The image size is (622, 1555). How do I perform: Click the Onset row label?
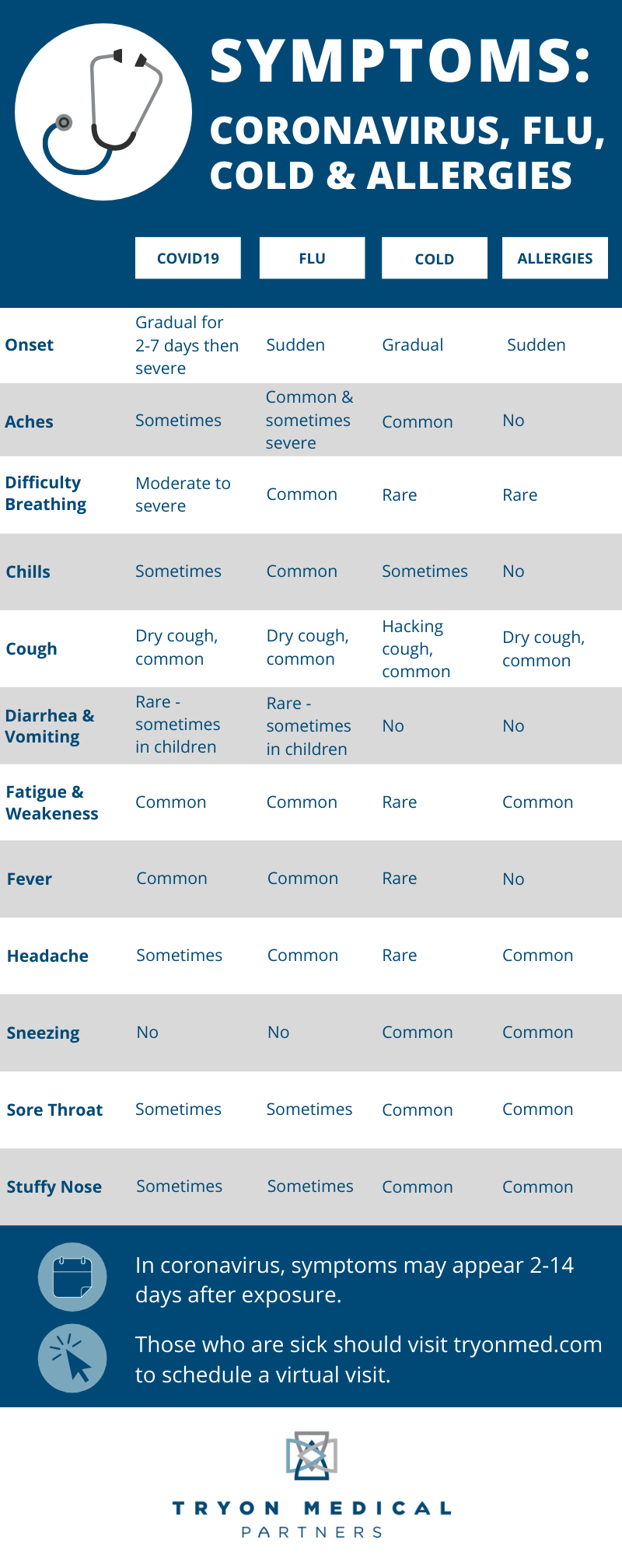tap(30, 344)
